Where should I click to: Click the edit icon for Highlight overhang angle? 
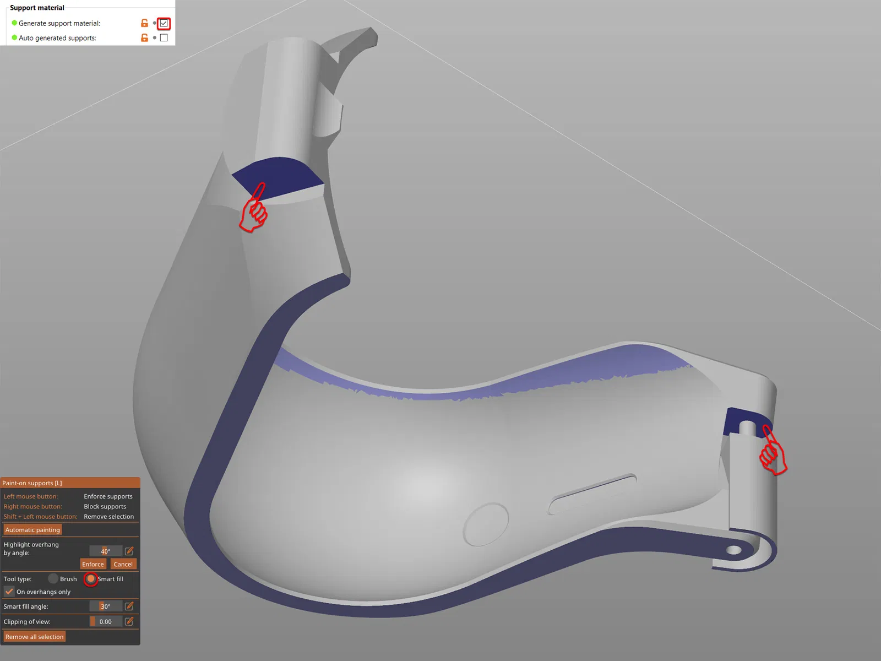(x=129, y=551)
